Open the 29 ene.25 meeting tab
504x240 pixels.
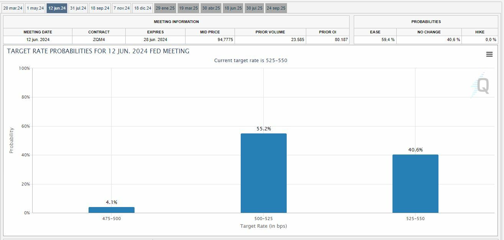click(x=165, y=8)
